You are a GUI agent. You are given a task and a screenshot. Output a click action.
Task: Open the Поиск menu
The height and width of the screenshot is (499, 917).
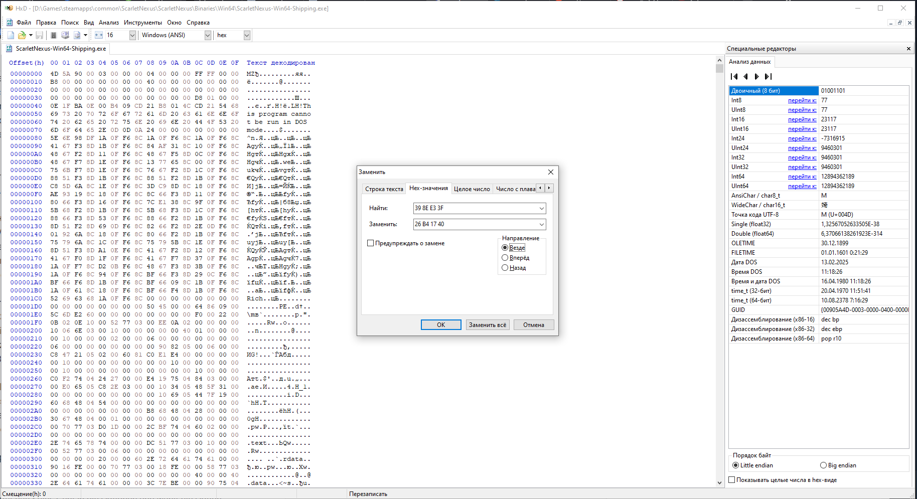[70, 23]
